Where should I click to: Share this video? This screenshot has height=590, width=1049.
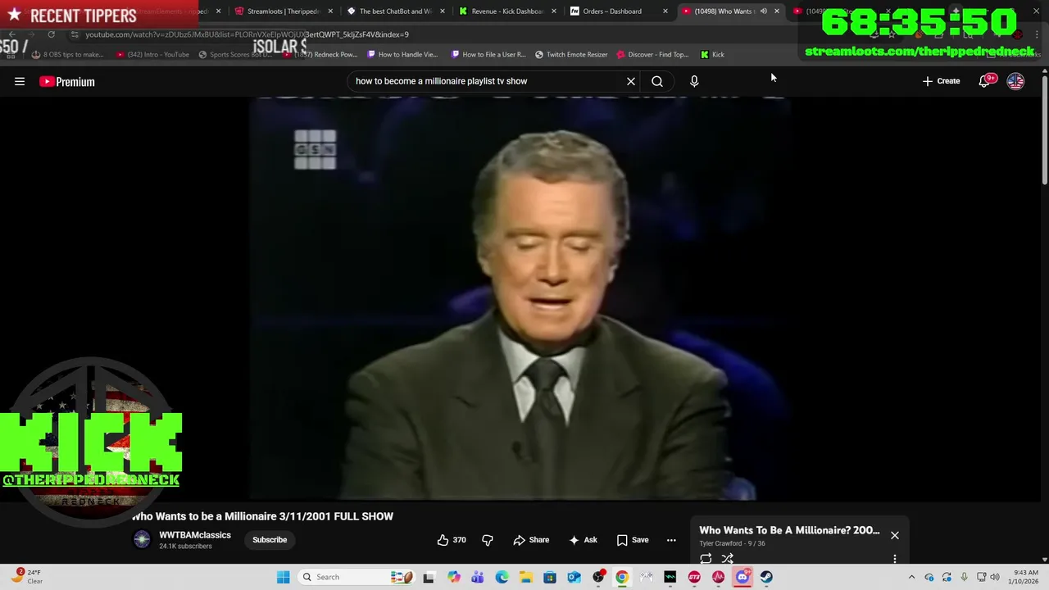coord(531,540)
